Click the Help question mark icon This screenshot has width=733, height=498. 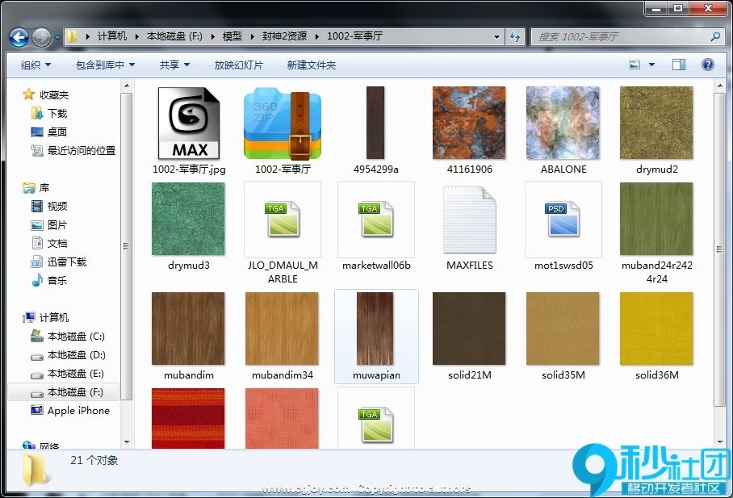707,65
